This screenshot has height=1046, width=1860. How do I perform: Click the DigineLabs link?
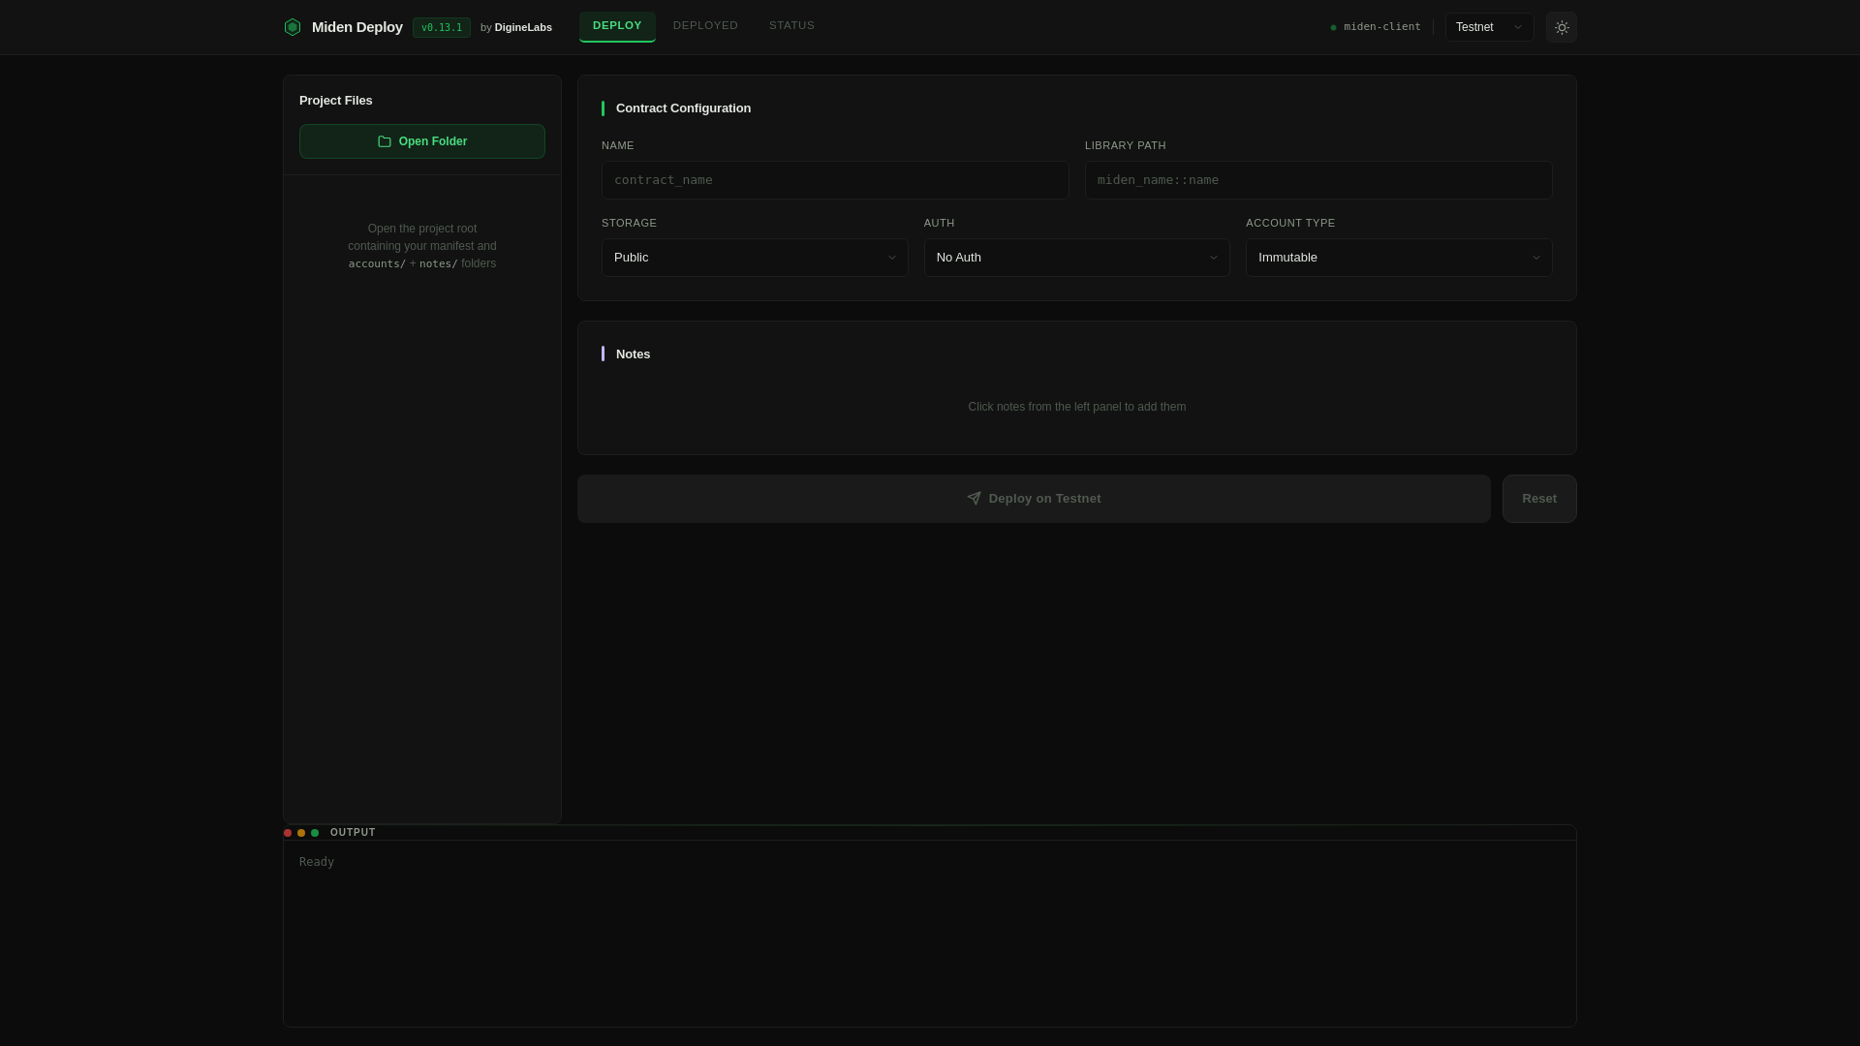pyautogui.click(x=523, y=27)
